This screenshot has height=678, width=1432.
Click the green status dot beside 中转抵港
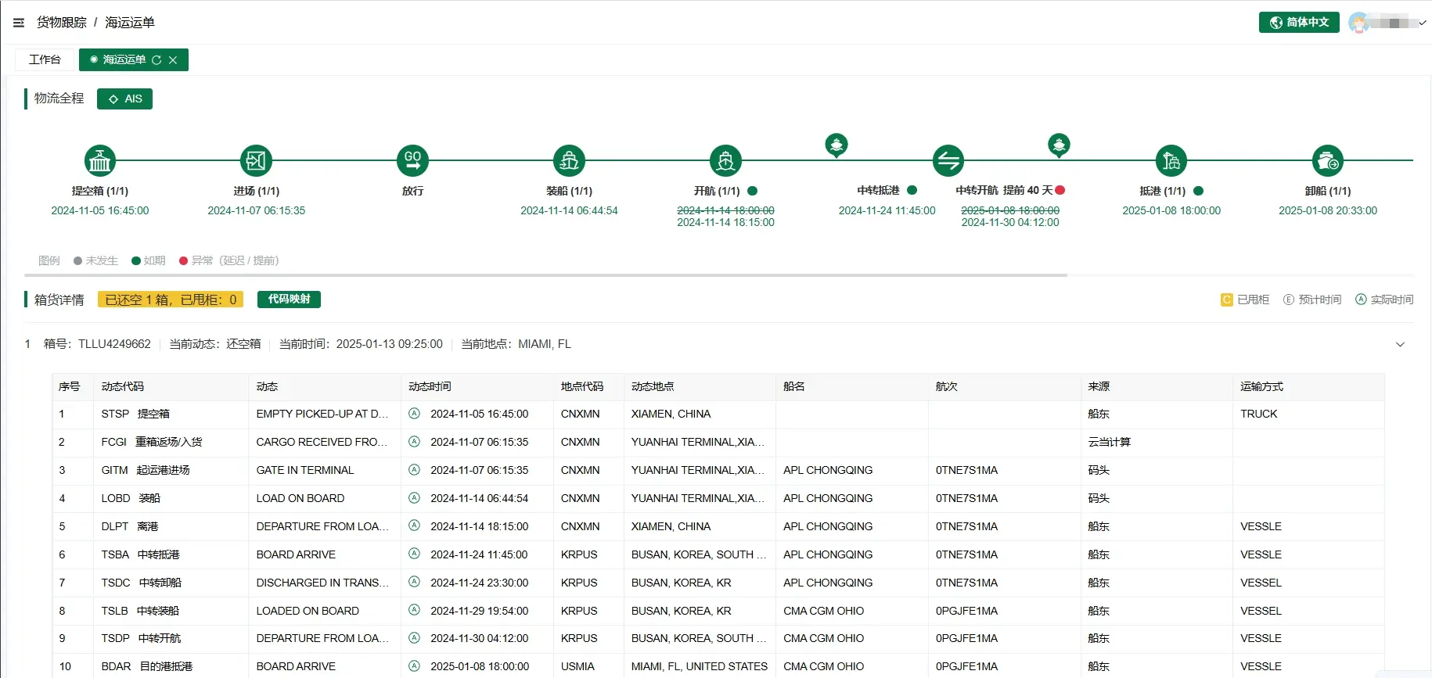(x=912, y=190)
